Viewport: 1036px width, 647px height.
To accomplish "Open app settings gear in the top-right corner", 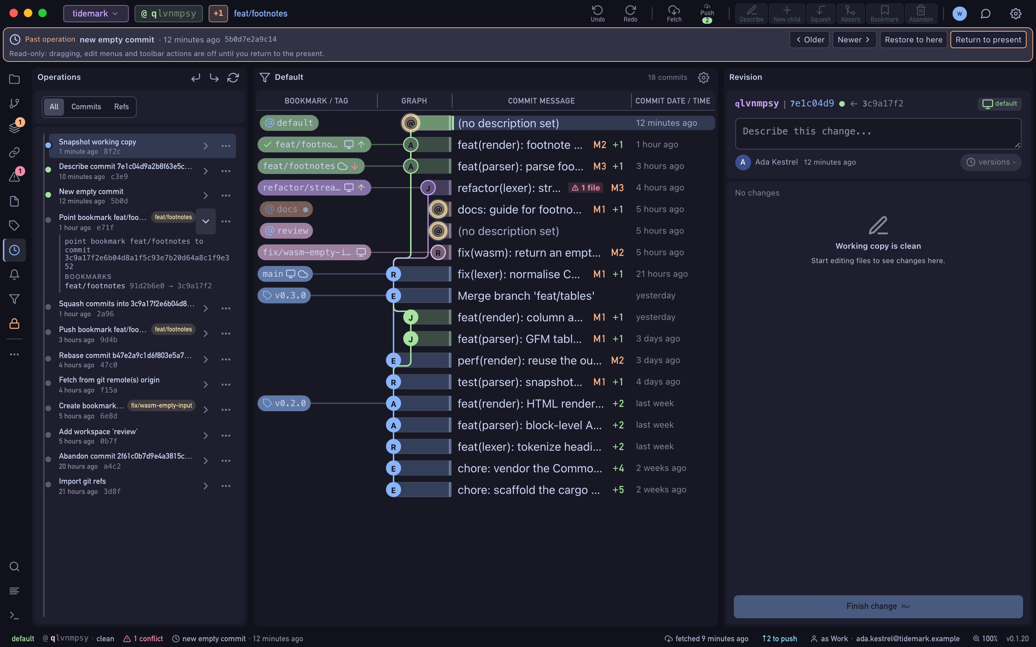I will 1015,14.
